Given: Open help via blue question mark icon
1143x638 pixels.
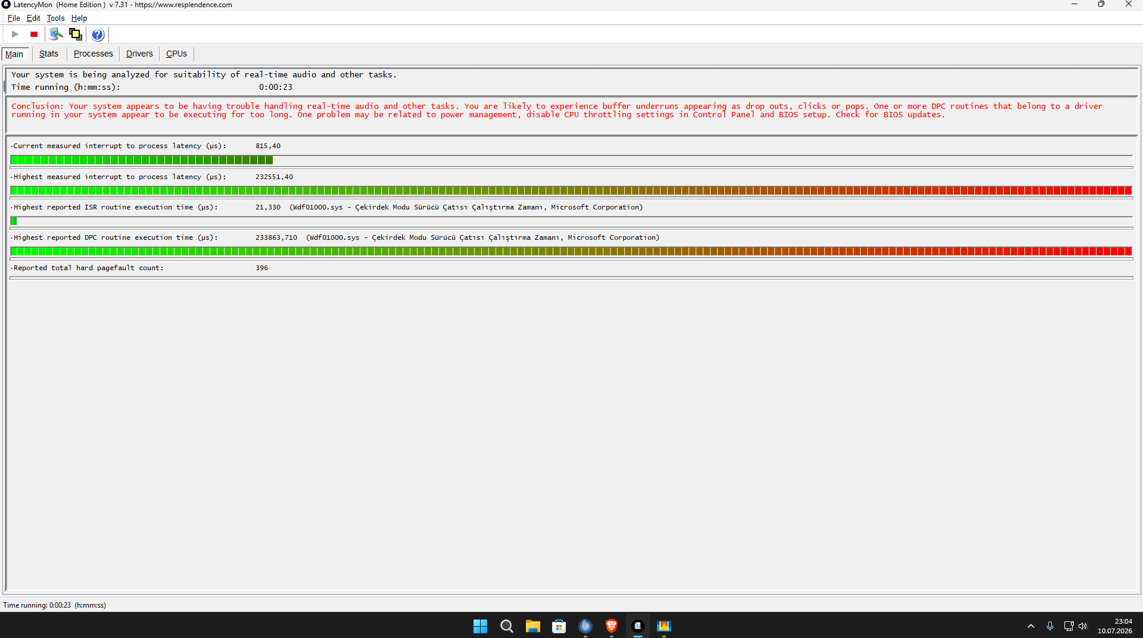Looking at the screenshot, I should [x=98, y=35].
